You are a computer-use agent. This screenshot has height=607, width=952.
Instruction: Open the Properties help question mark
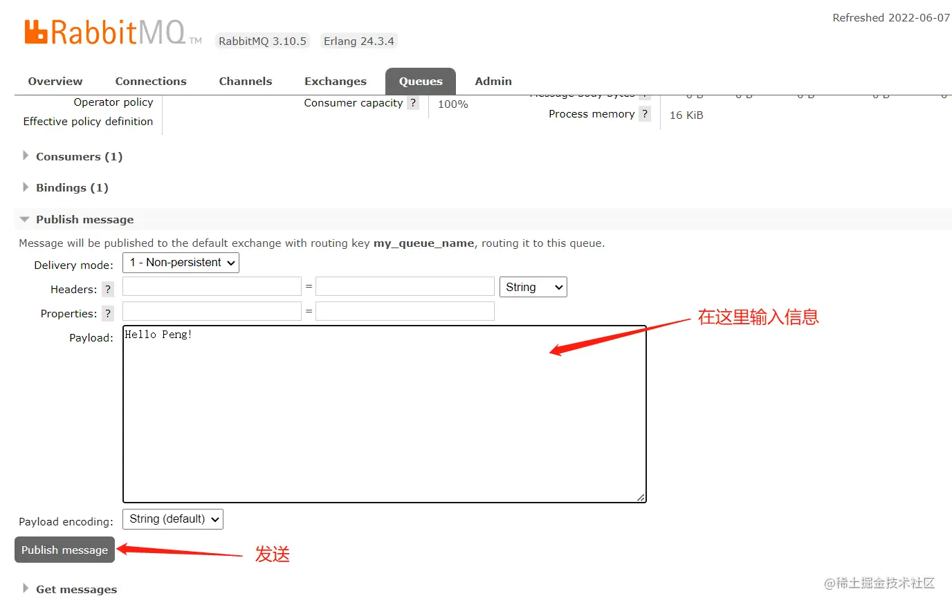pyautogui.click(x=108, y=314)
